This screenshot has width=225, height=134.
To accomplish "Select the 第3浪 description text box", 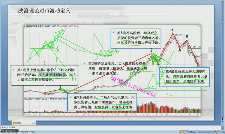I will point(115,68).
